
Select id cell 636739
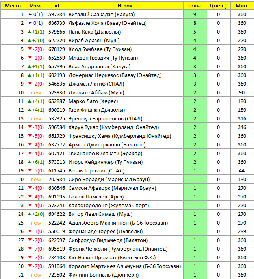pyautogui.click(x=57, y=23)
